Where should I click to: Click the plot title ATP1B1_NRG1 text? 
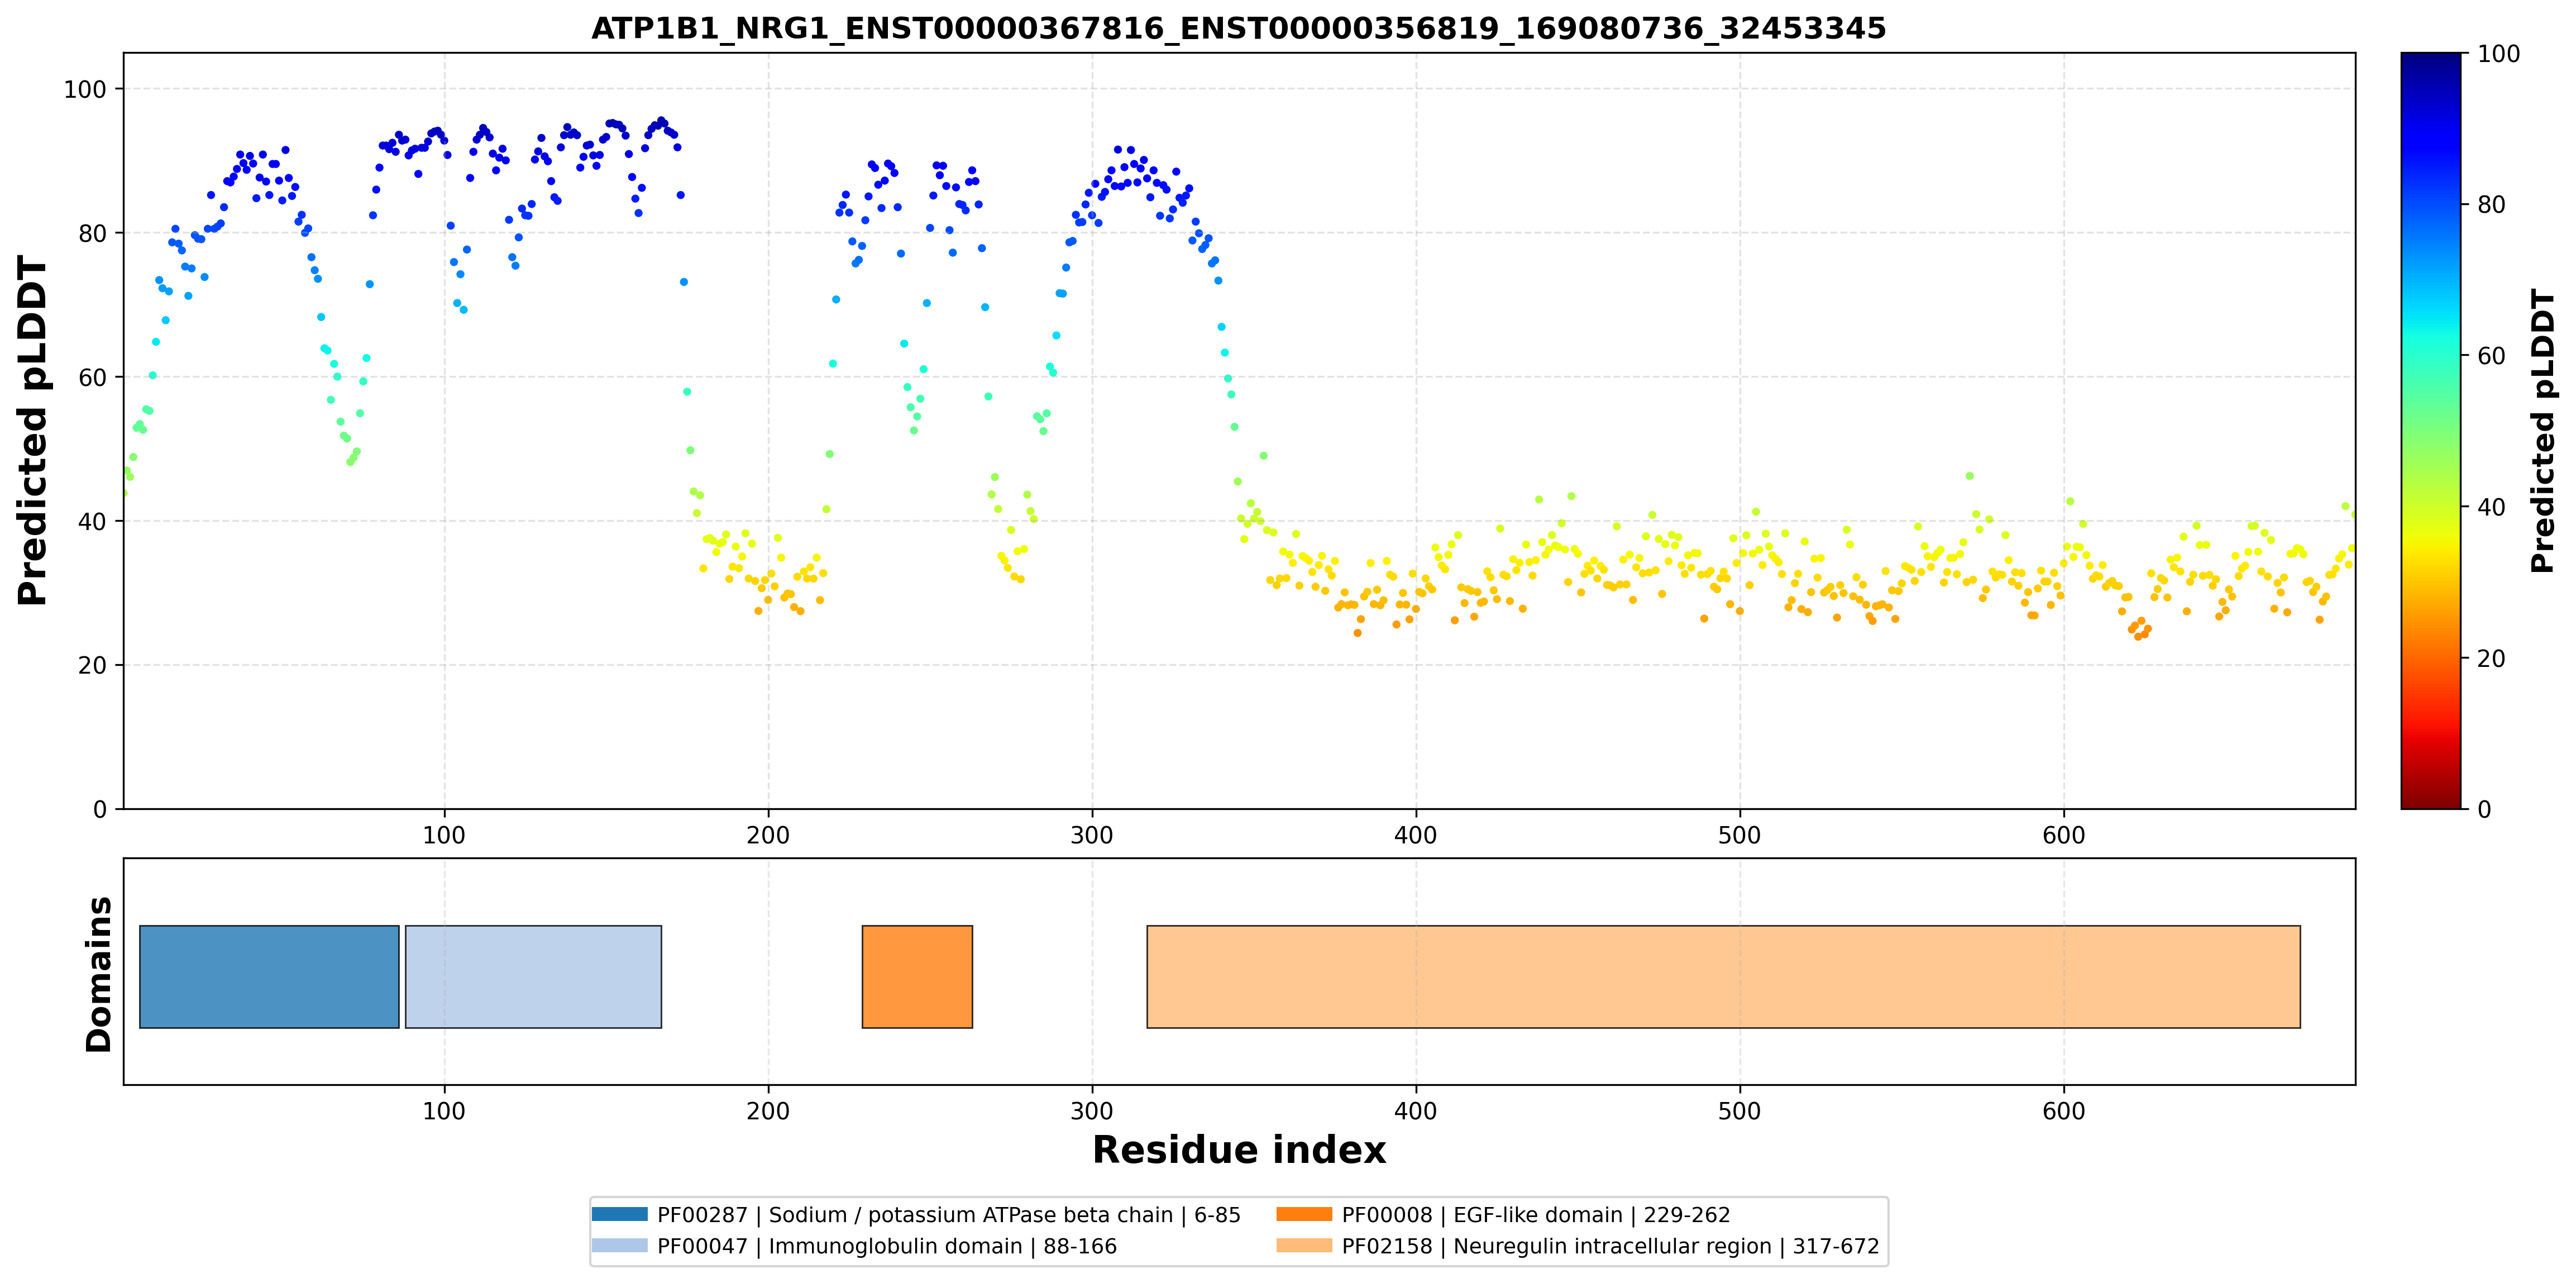[x=1238, y=28]
